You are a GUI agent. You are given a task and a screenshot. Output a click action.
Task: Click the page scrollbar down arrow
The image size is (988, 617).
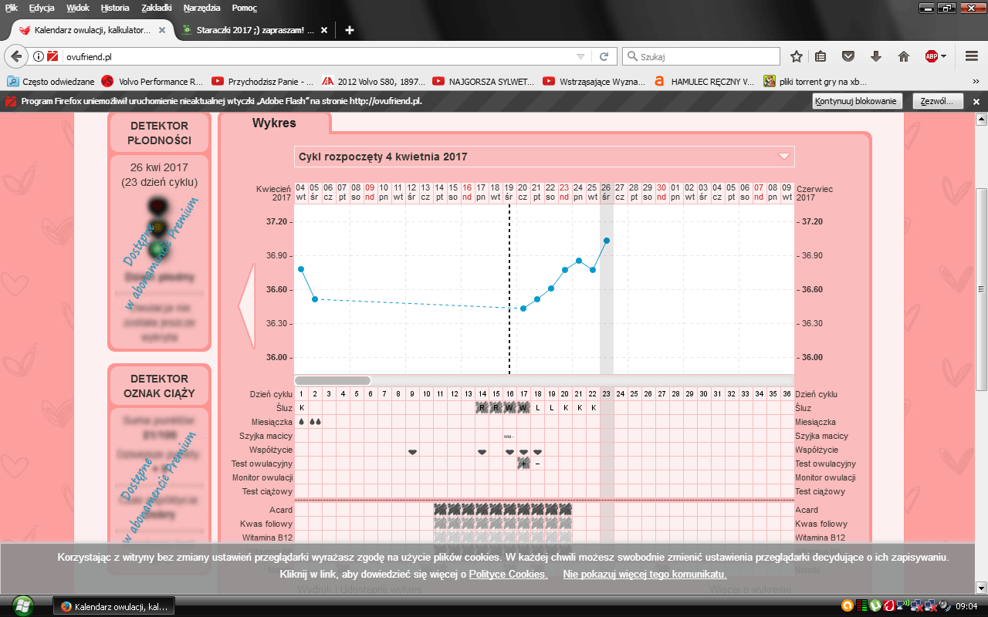[982, 586]
